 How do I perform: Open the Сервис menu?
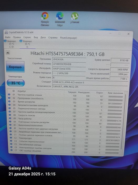[27, 37]
